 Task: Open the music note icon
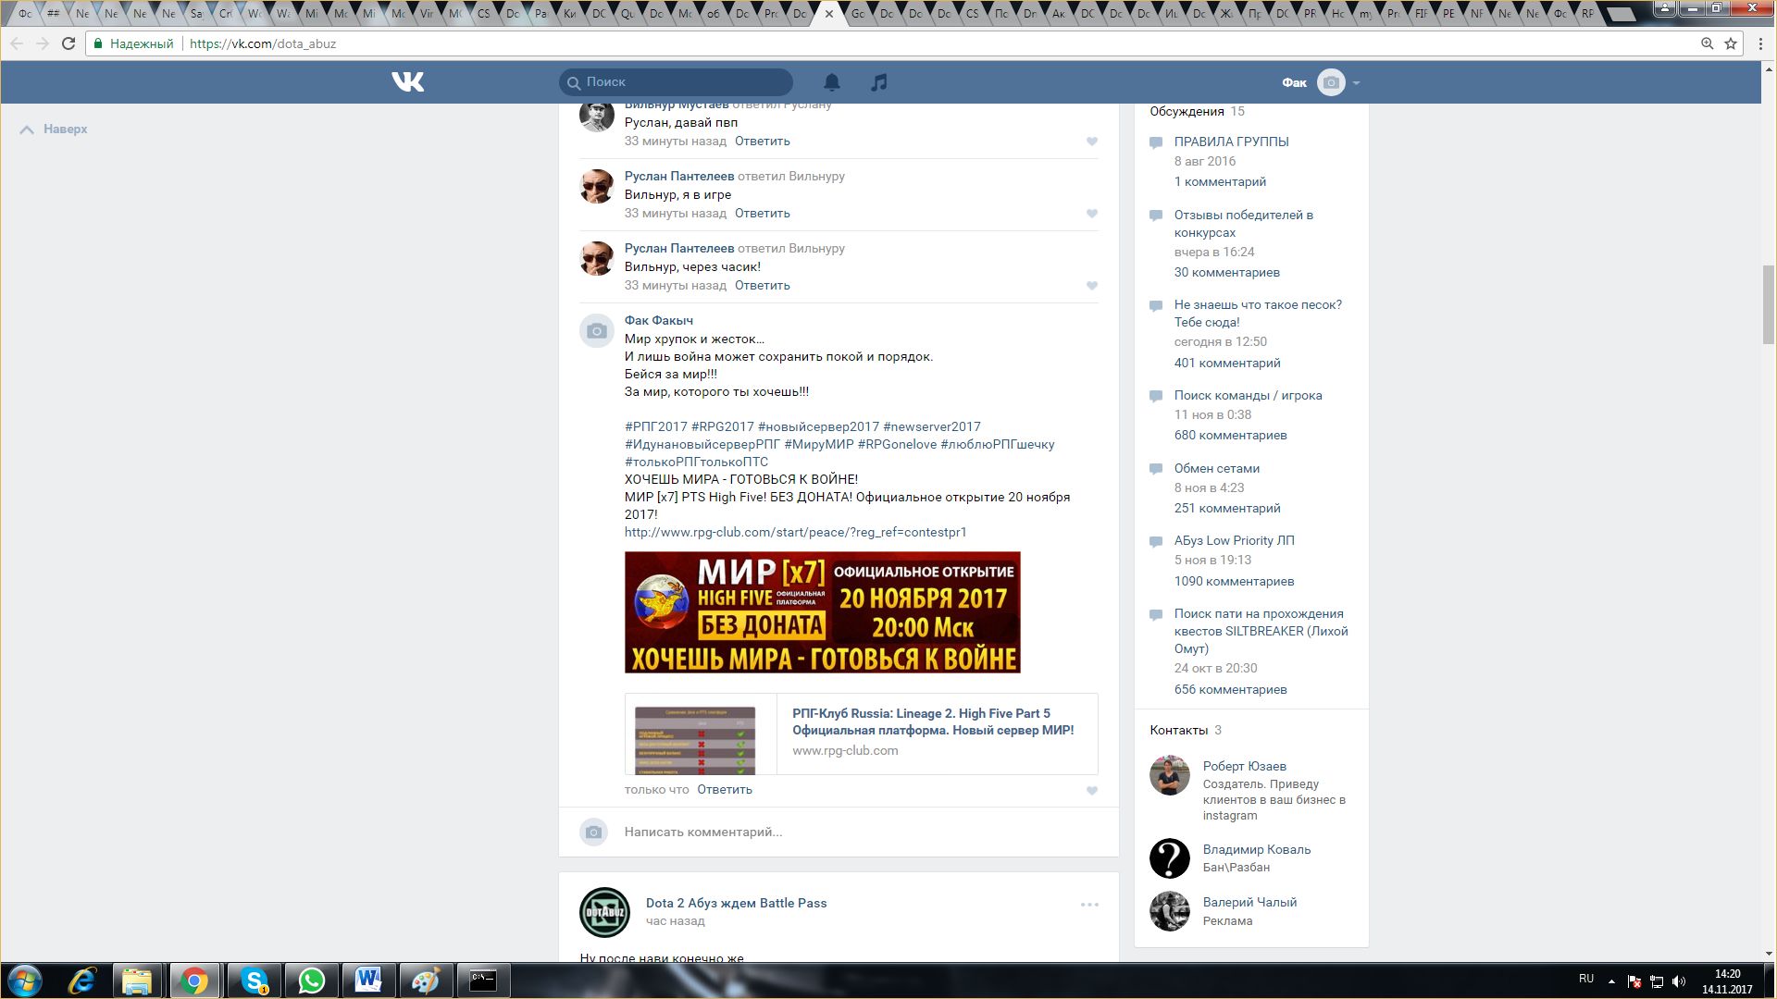[879, 82]
